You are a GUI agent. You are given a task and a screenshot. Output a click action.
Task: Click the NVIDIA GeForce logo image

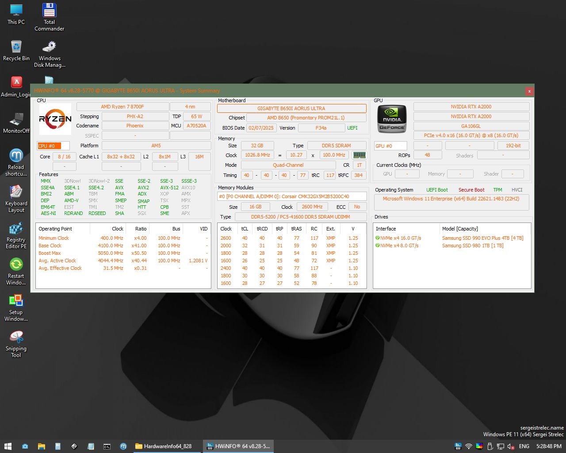[392, 119]
